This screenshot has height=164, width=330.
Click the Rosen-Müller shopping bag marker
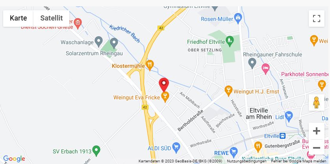pos(238,19)
